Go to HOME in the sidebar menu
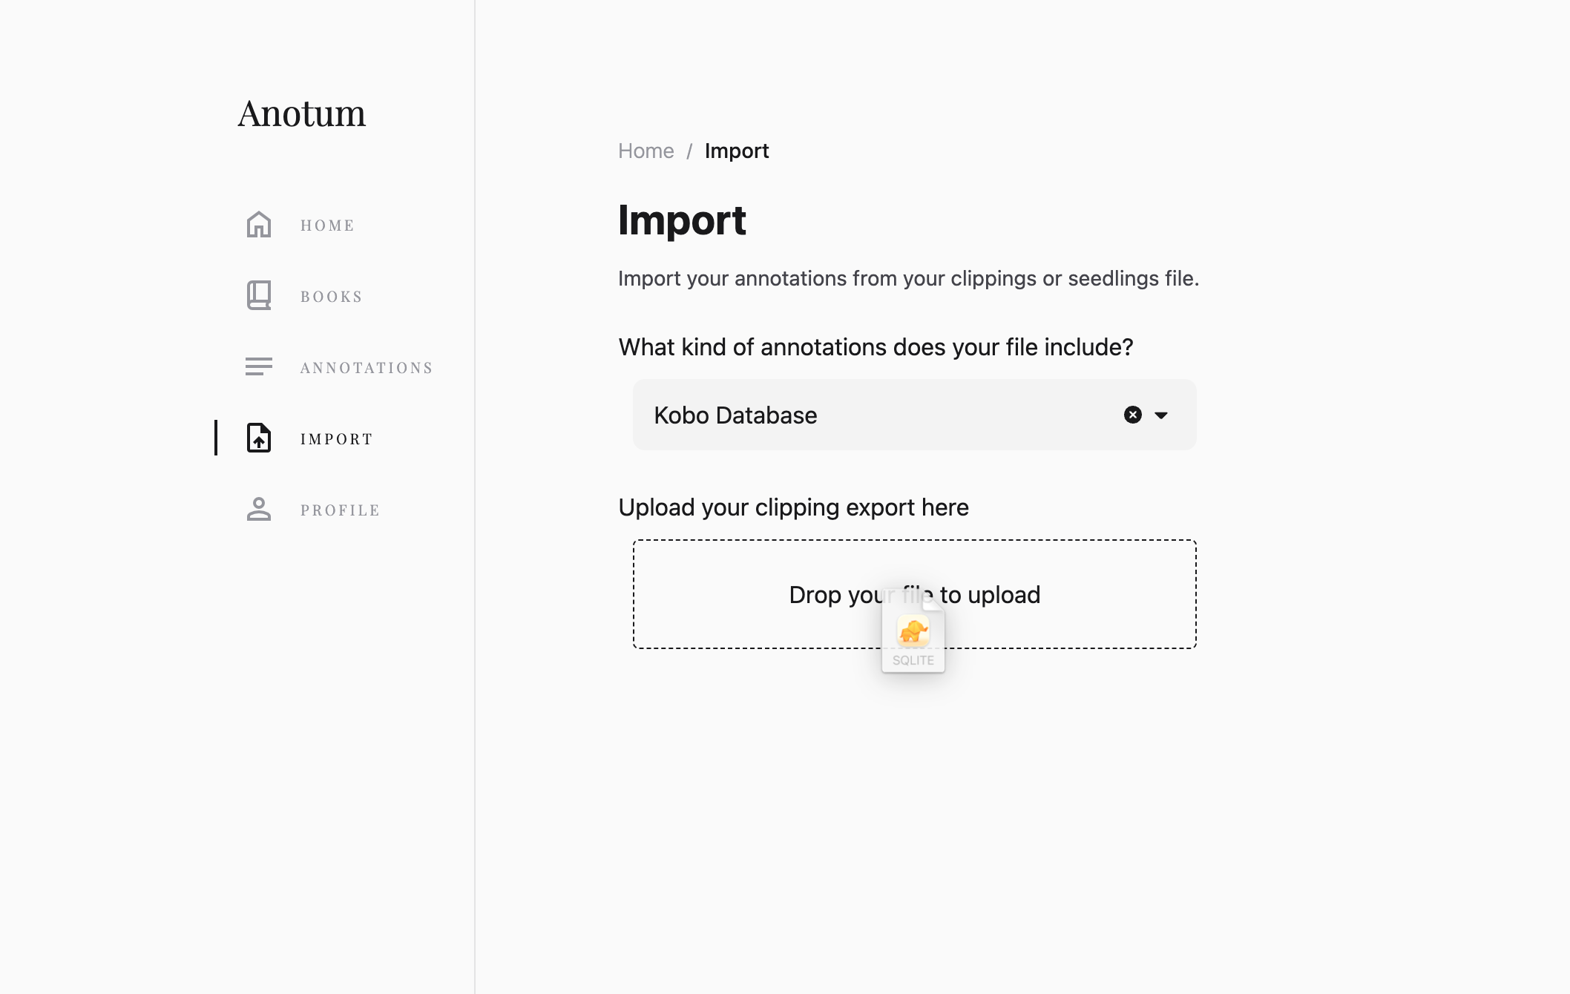 click(x=327, y=226)
